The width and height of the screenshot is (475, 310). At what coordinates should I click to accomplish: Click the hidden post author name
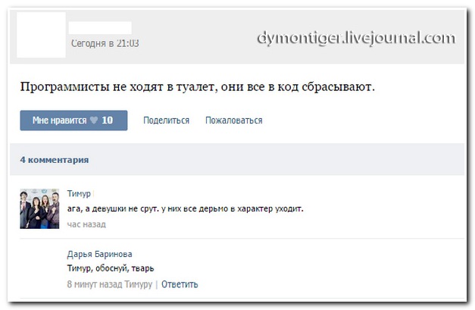[x=99, y=28]
